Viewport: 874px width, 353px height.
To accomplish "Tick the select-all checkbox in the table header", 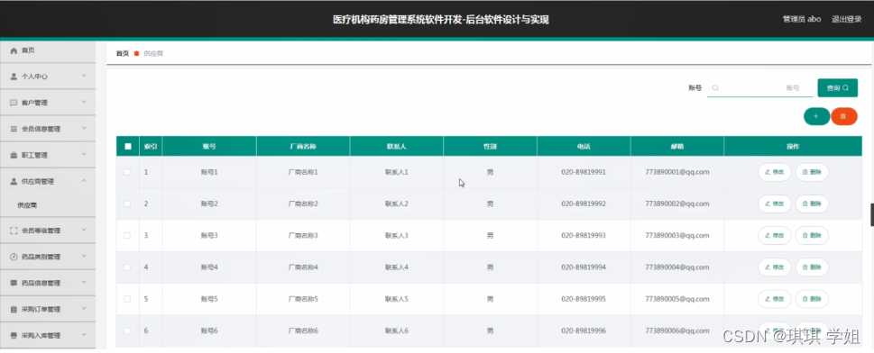I will pyautogui.click(x=128, y=147).
